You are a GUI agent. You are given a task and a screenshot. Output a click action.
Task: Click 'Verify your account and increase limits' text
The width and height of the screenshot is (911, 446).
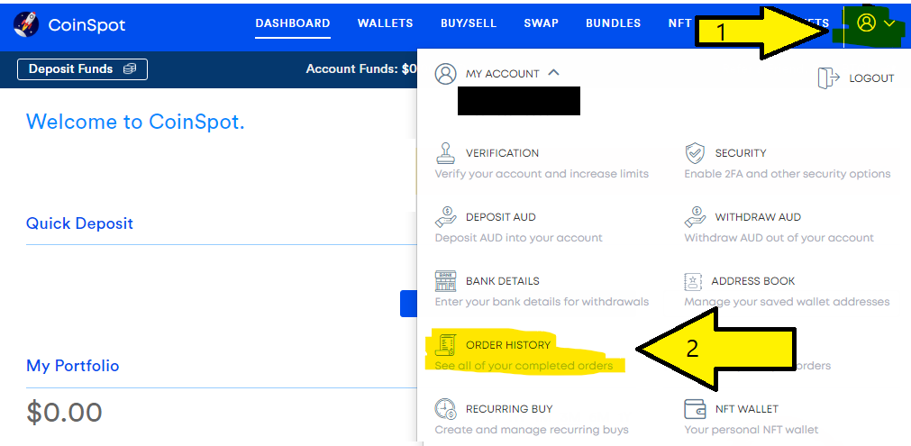click(542, 174)
